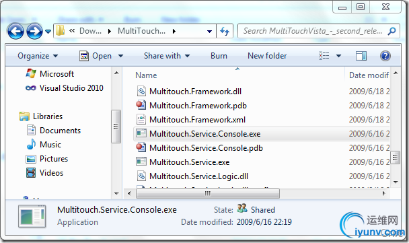The width and height of the screenshot is (409, 243).
Task: Click Burn in the toolbar
Action: pos(219,56)
